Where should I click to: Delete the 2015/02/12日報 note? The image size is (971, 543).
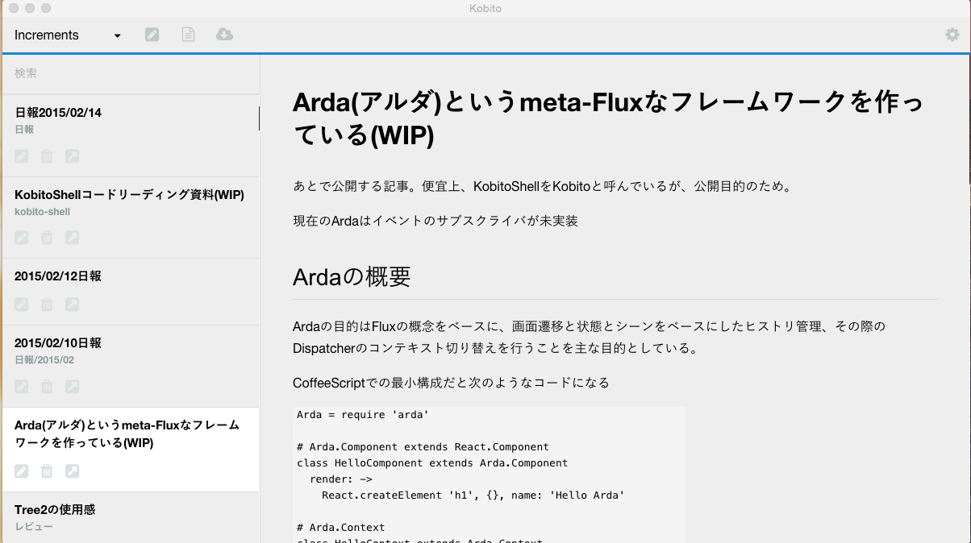pyautogui.click(x=47, y=305)
